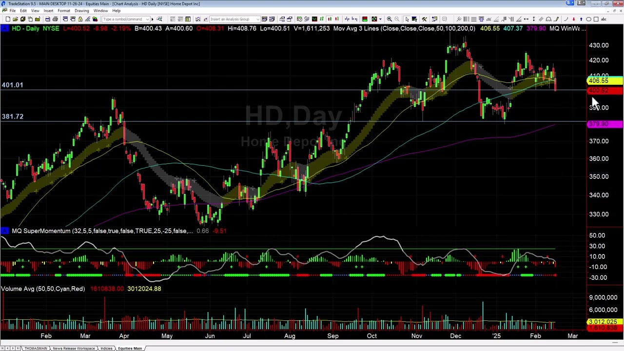Switch to the News Release Workspace tab

click(x=74, y=348)
